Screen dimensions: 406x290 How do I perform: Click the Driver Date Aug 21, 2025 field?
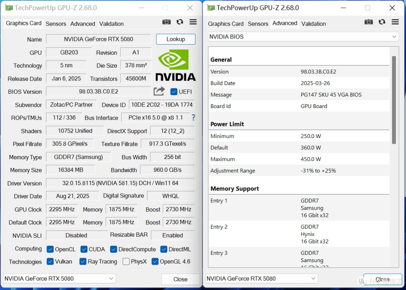click(73, 196)
